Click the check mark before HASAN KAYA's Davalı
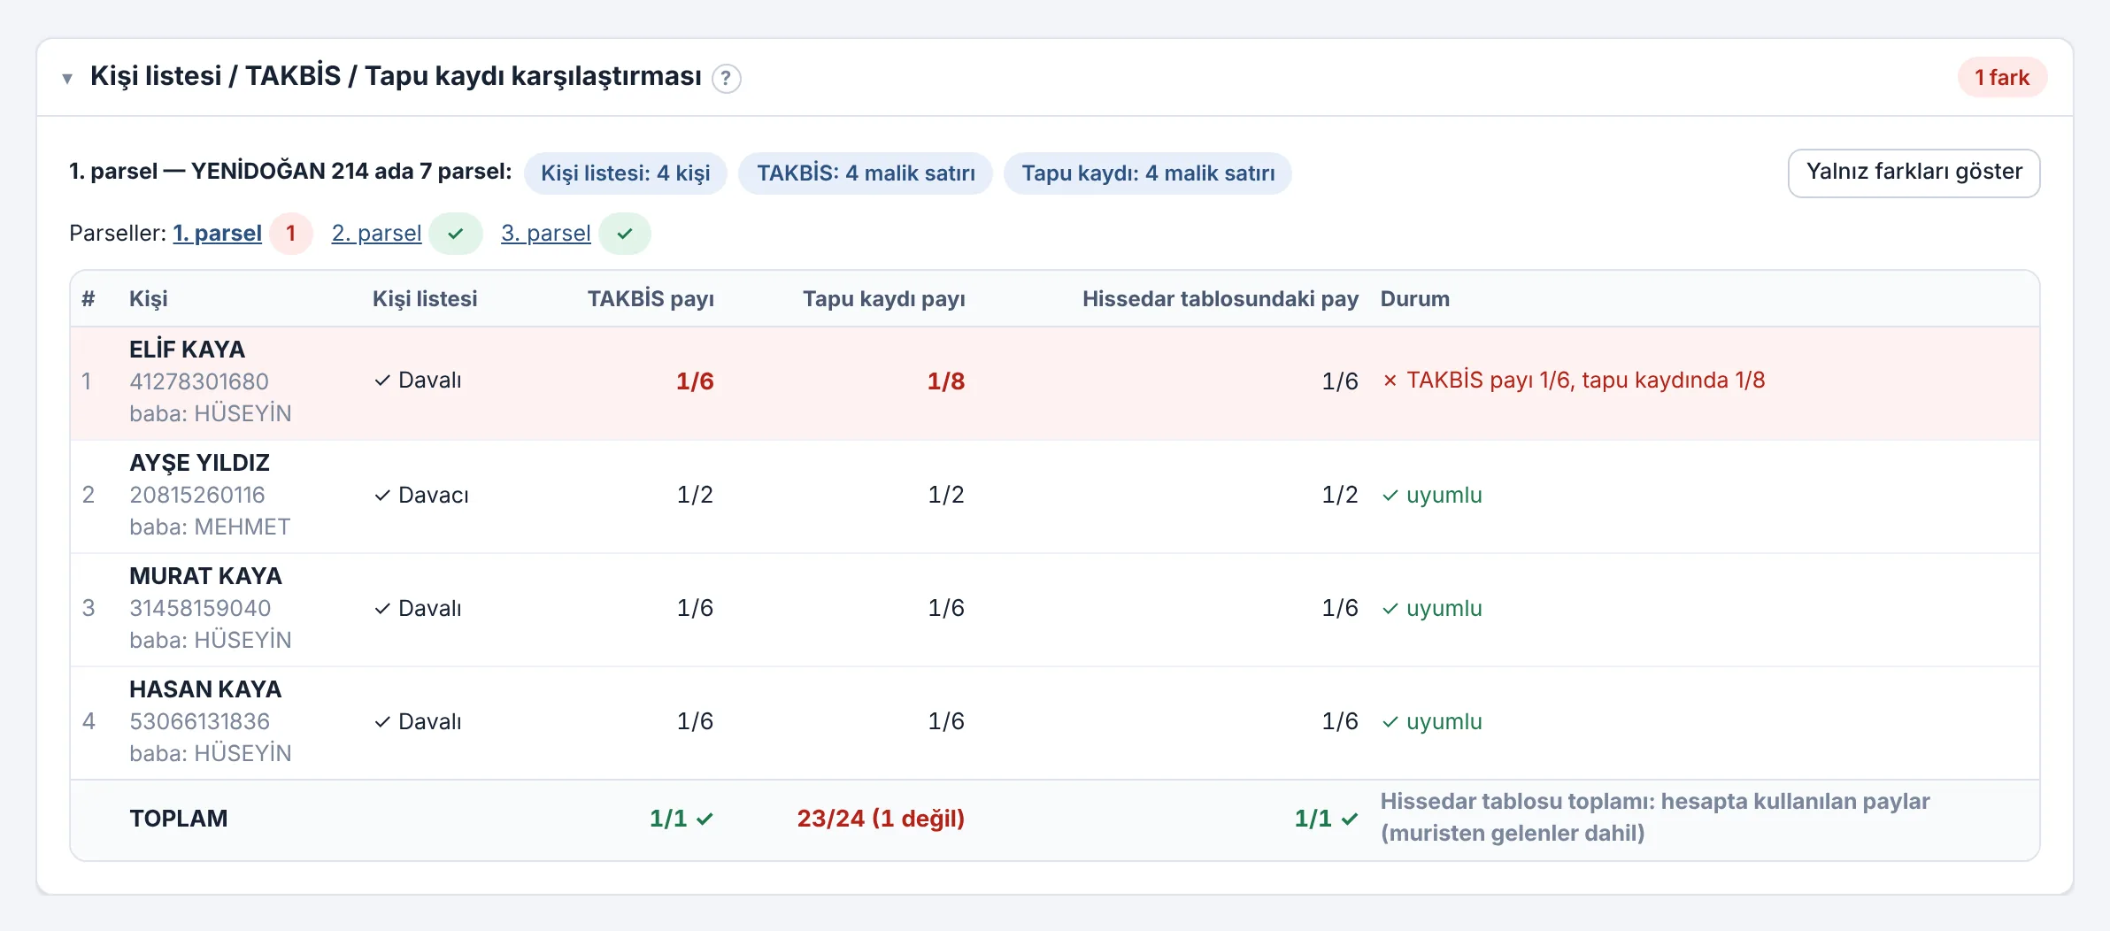Viewport: 2110px width, 931px height. [382, 722]
